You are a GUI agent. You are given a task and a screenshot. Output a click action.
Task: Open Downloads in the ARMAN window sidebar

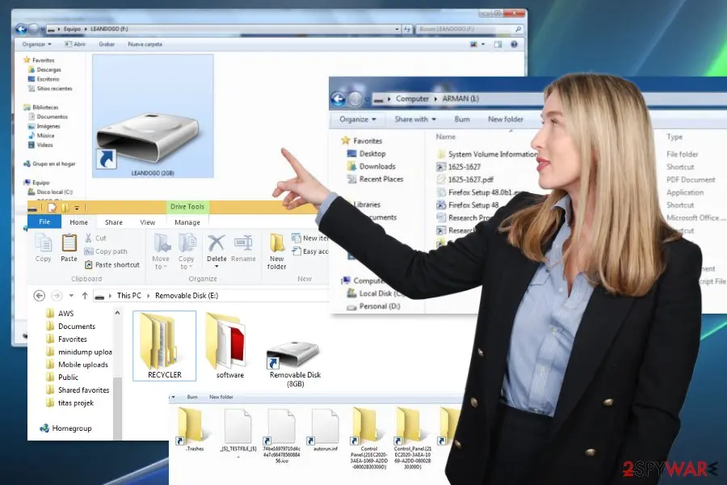[372, 167]
